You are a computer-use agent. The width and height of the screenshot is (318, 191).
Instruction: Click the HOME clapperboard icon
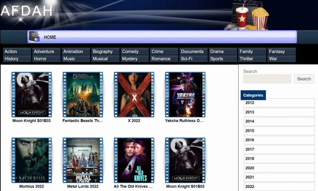pos(34,37)
